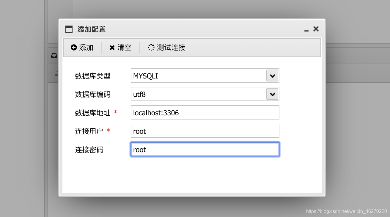Focus the 数据库地址 localhost:3306 input
The image size is (390, 217).
click(205, 113)
